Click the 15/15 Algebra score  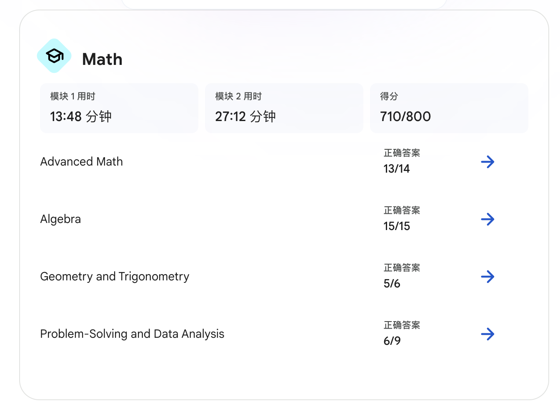click(x=397, y=226)
